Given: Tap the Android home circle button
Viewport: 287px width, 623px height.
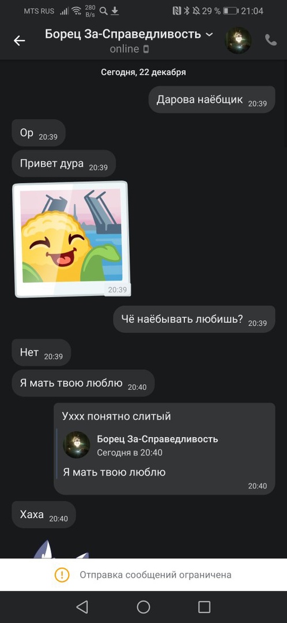Looking at the screenshot, I should click(143, 607).
